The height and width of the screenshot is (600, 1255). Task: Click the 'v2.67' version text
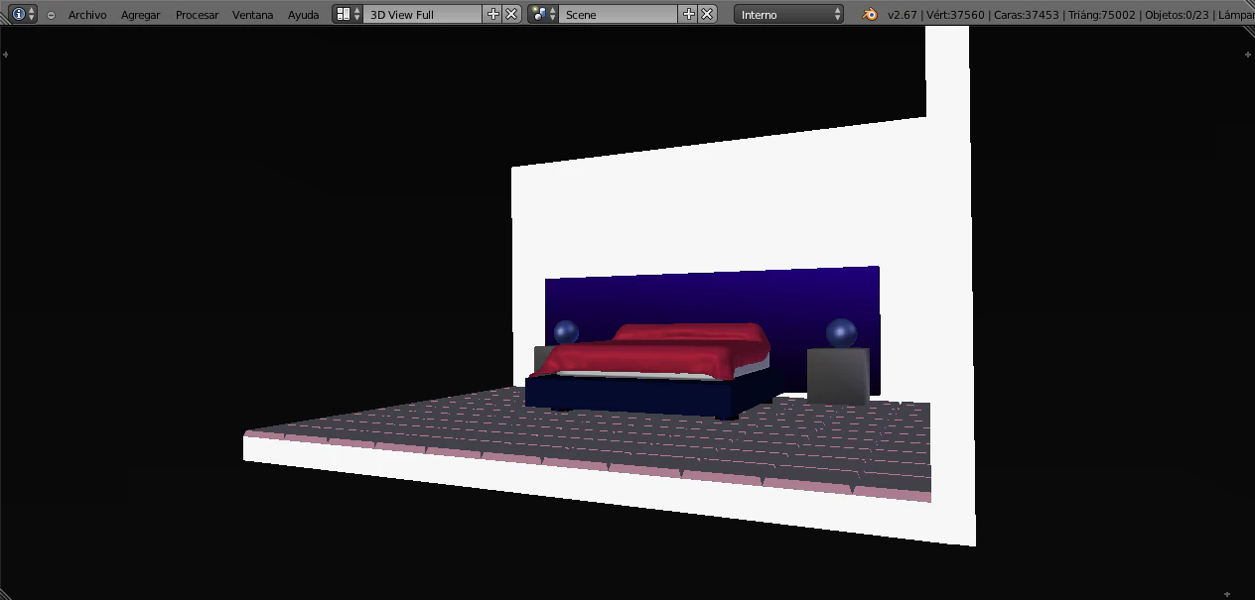[x=902, y=15]
